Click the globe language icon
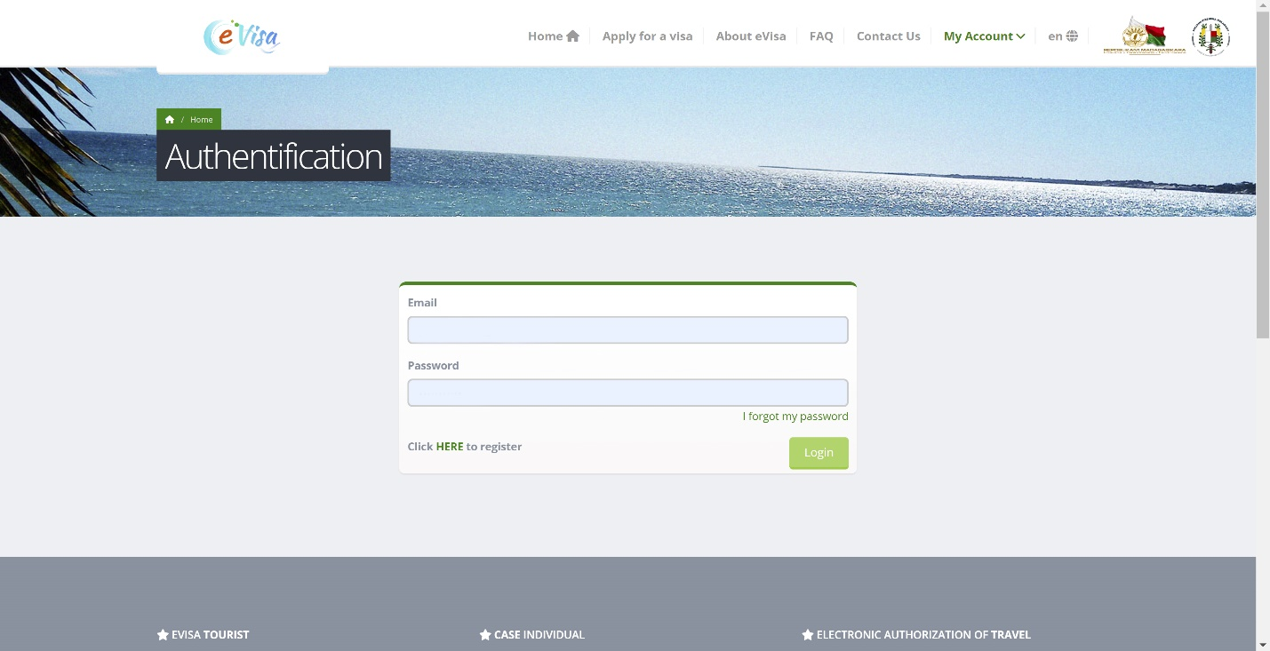This screenshot has width=1270, height=651. [1072, 36]
